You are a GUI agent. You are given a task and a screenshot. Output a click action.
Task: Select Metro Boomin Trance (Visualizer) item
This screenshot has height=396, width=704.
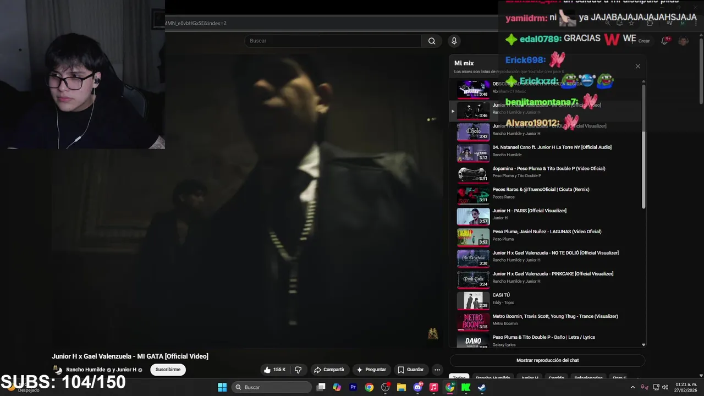tap(555, 316)
